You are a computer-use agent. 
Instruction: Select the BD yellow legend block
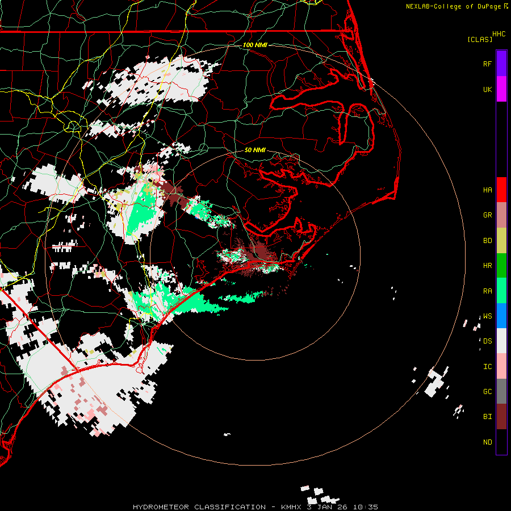(501, 241)
